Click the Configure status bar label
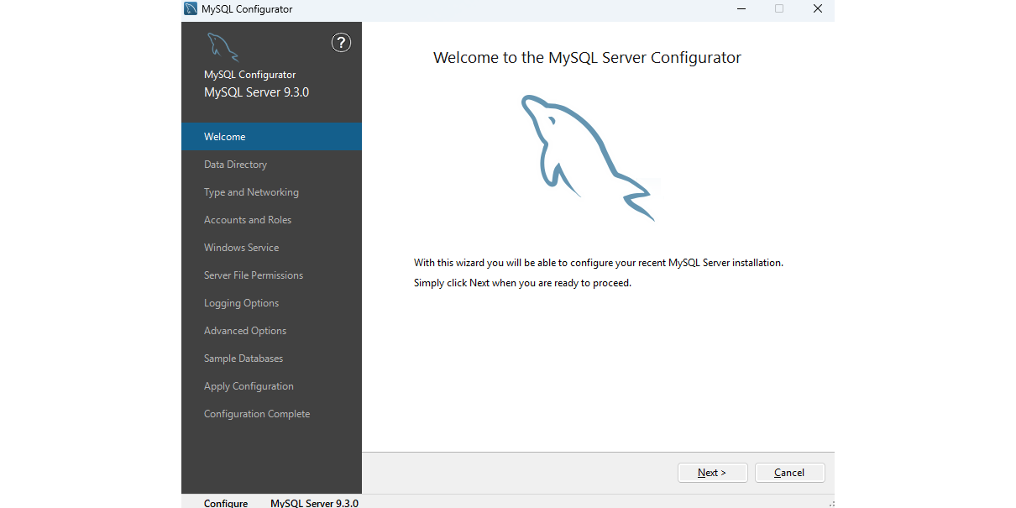This screenshot has height=508, width=1016. click(x=226, y=503)
